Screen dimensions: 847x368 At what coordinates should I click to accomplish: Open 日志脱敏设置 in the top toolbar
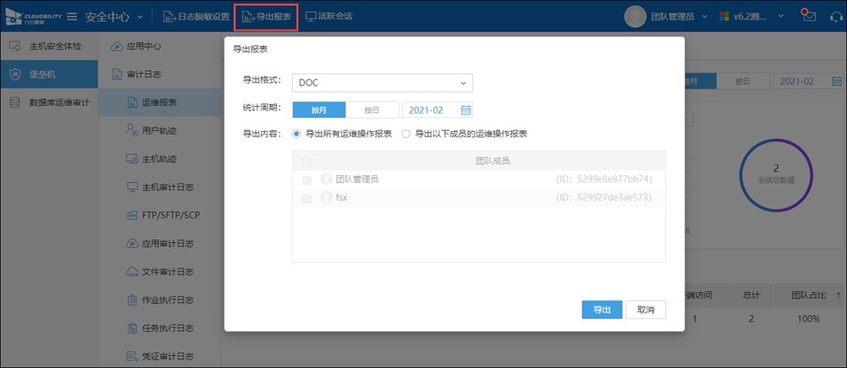(196, 17)
